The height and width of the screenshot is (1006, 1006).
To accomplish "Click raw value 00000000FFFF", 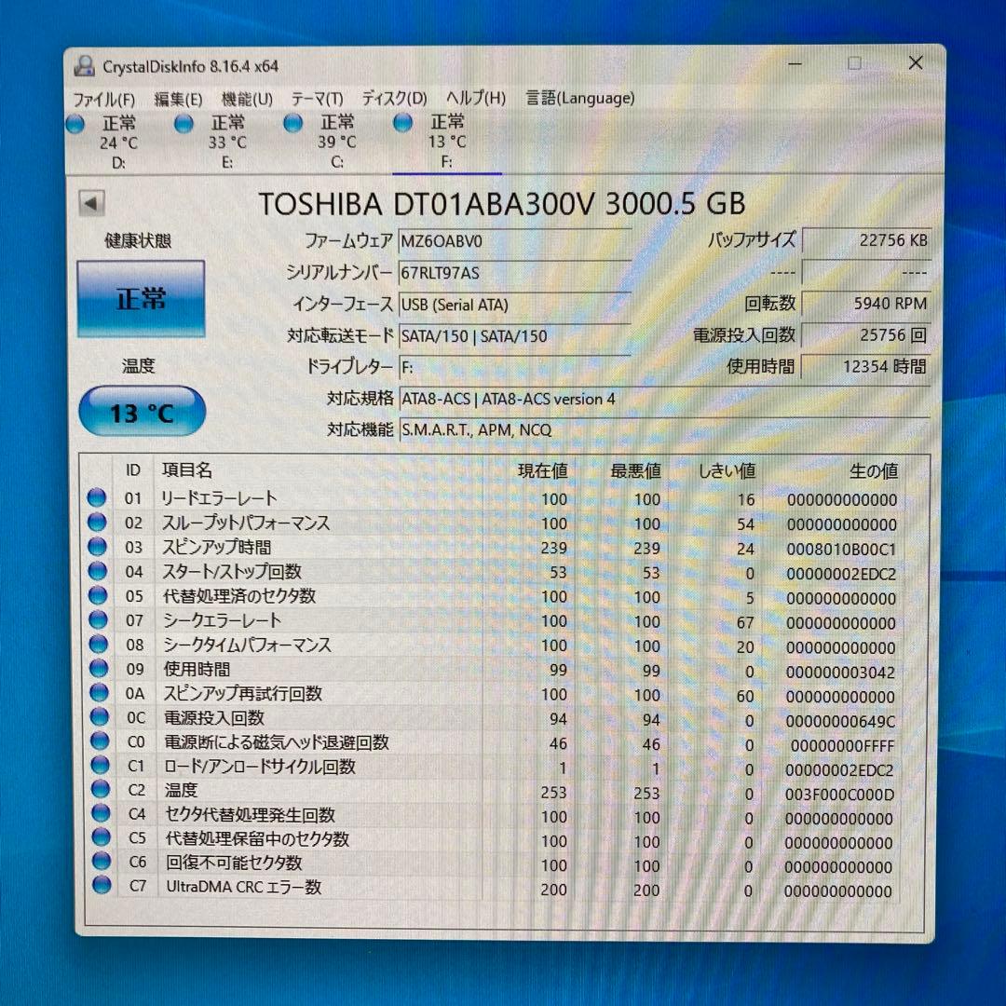I will [x=842, y=745].
